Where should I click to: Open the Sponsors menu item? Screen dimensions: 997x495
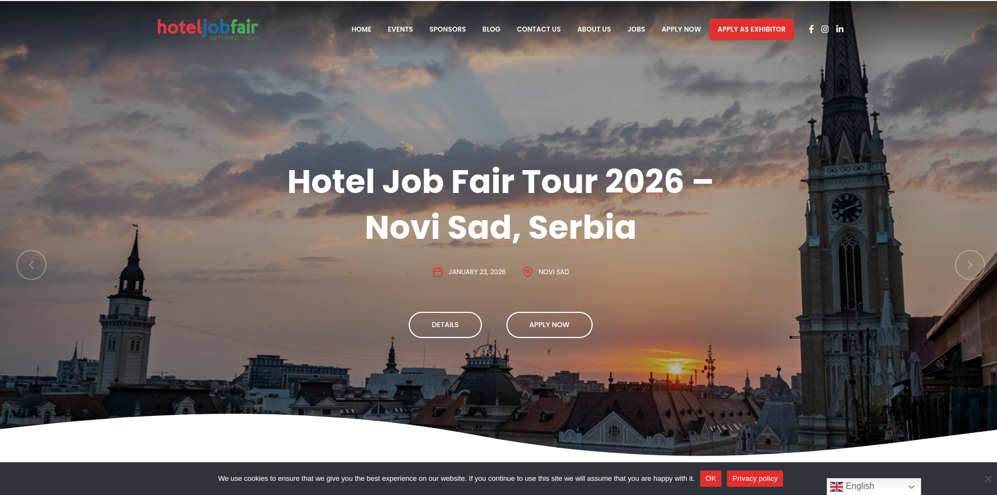coord(447,29)
